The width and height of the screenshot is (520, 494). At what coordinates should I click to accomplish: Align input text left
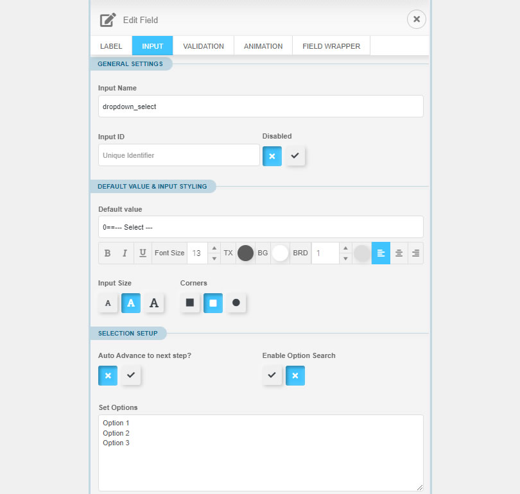[381, 253]
